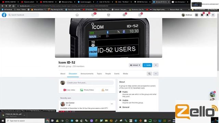The height and width of the screenshot is (123, 219).
Task: Open the group's three-dot more options
Action: click(x=156, y=74)
